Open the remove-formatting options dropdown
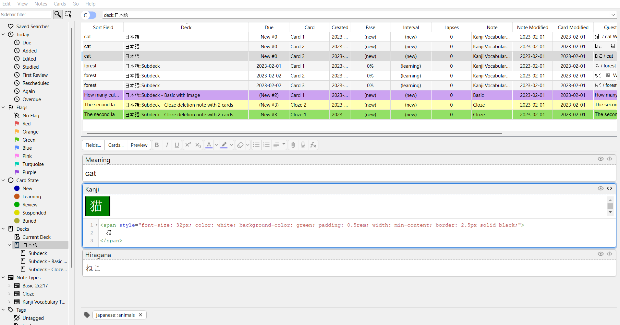 [x=248, y=145]
